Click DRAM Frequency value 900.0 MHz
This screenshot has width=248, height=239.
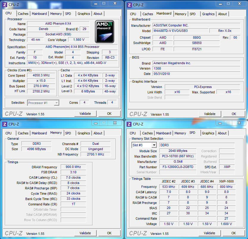73,167
